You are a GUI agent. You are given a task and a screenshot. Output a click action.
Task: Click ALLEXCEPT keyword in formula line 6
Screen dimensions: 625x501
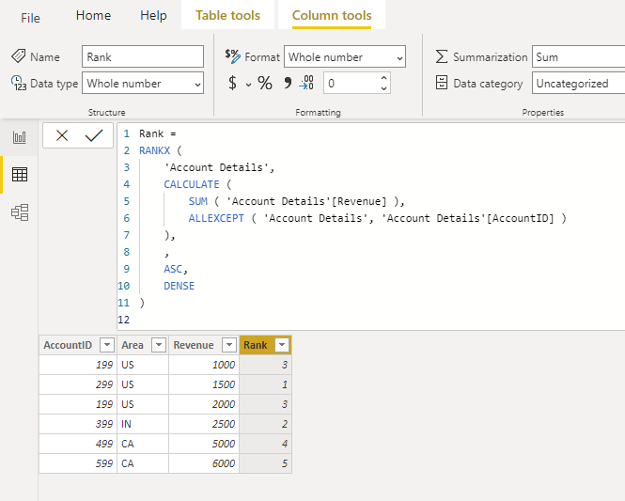(216, 218)
